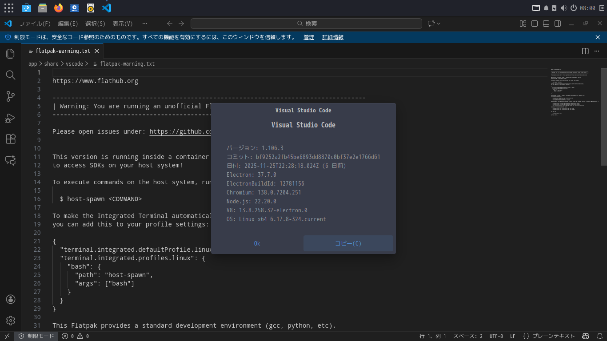
Task: Open editor more actions ellipsis menu
Action: coord(597,51)
